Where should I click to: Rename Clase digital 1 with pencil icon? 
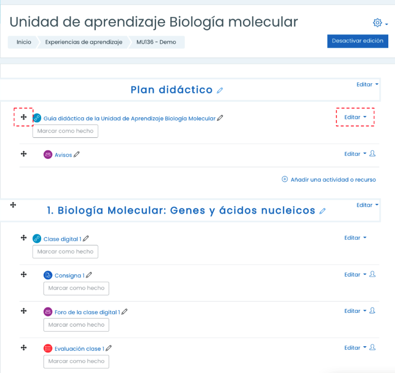coord(86,239)
